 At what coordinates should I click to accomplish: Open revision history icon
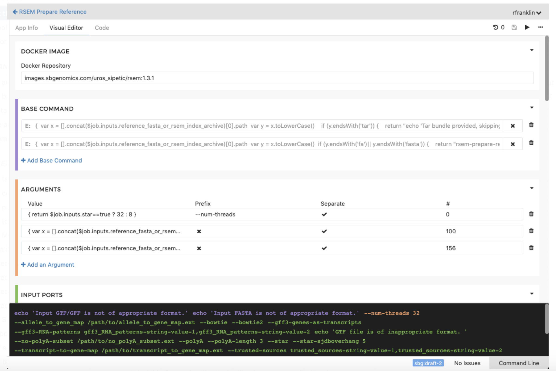pos(495,27)
